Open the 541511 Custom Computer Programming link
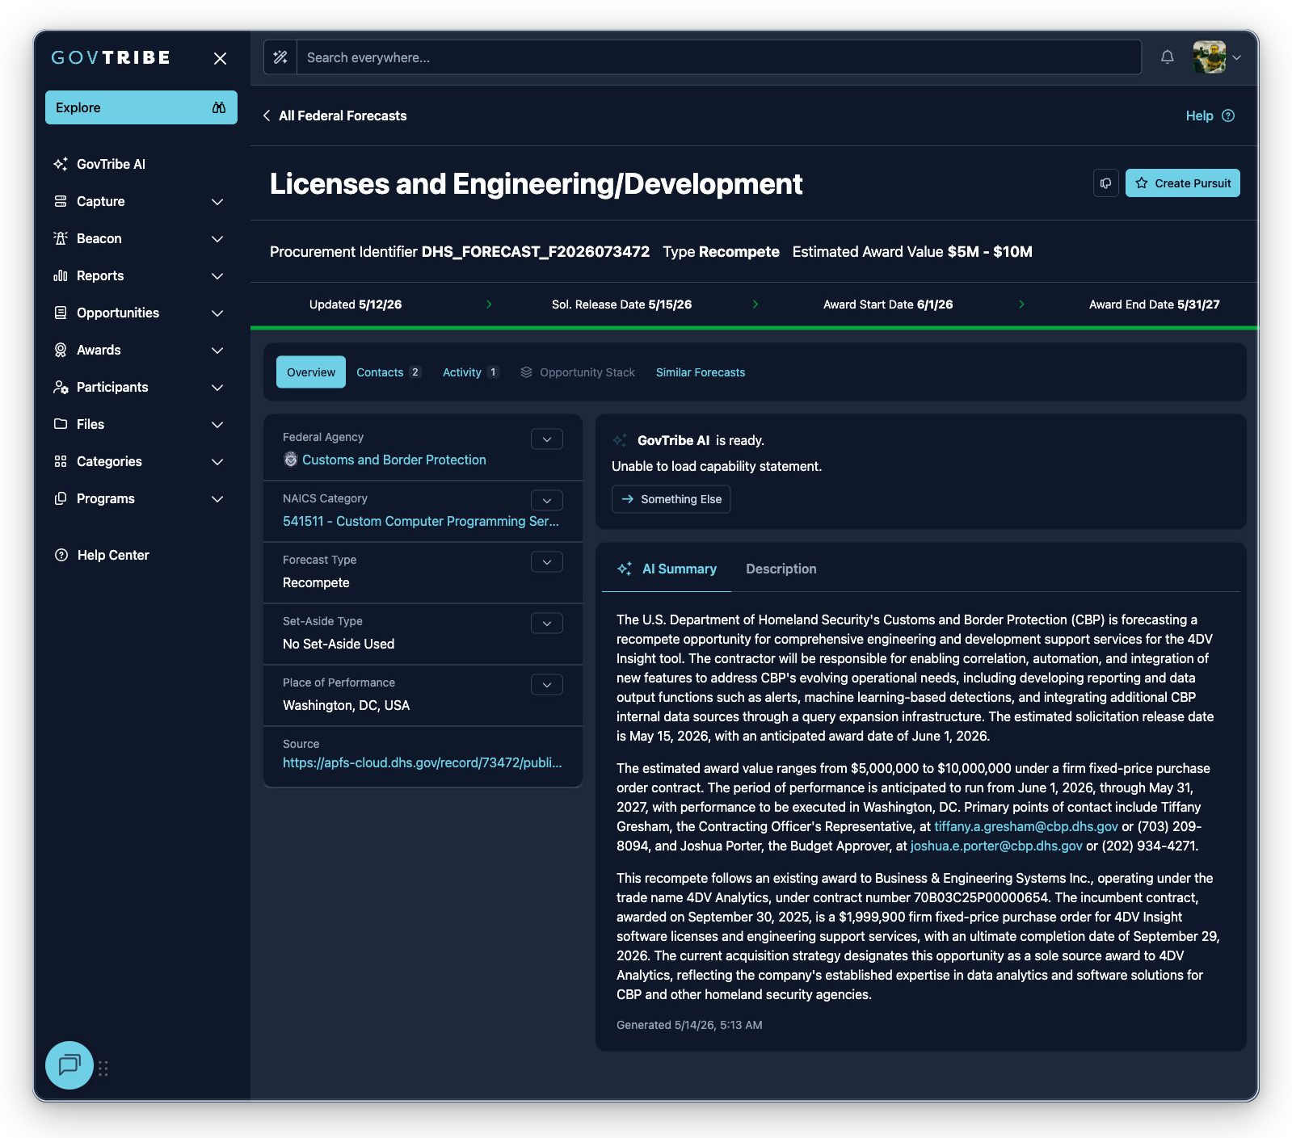Image resolution: width=1292 pixels, height=1138 pixels. (421, 521)
